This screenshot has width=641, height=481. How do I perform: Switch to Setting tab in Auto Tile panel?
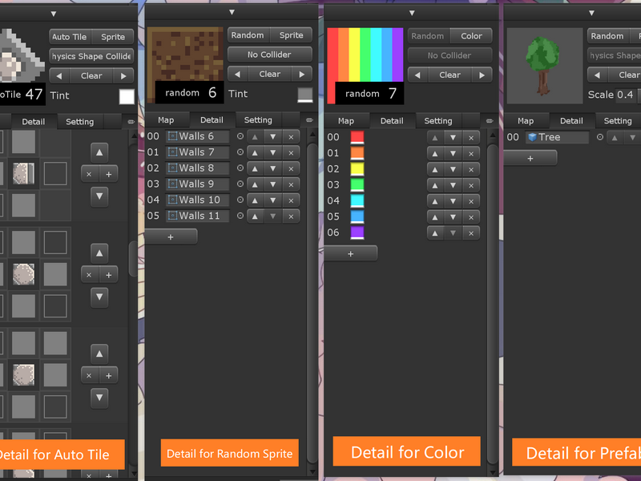coord(79,122)
